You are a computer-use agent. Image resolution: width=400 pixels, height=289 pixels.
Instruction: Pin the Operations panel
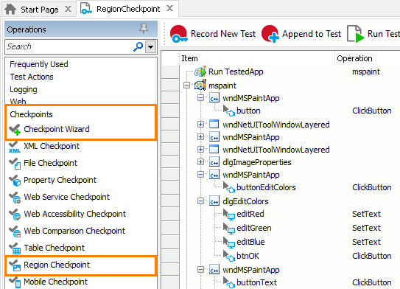[x=144, y=29]
